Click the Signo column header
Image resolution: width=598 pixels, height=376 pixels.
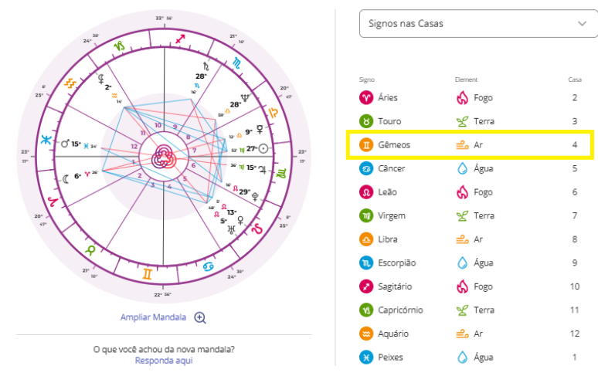(366, 79)
